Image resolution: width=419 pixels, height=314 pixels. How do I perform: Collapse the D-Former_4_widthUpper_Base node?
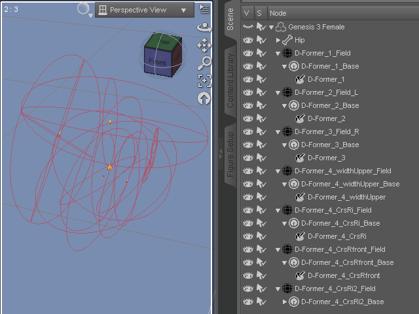tap(284, 184)
